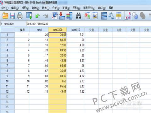Click the Split file icon
The image size is (151, 113).
[104, 16]
